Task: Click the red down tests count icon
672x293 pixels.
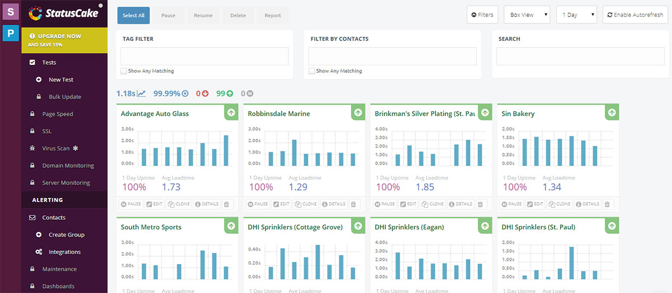Action: coord(206,93)
